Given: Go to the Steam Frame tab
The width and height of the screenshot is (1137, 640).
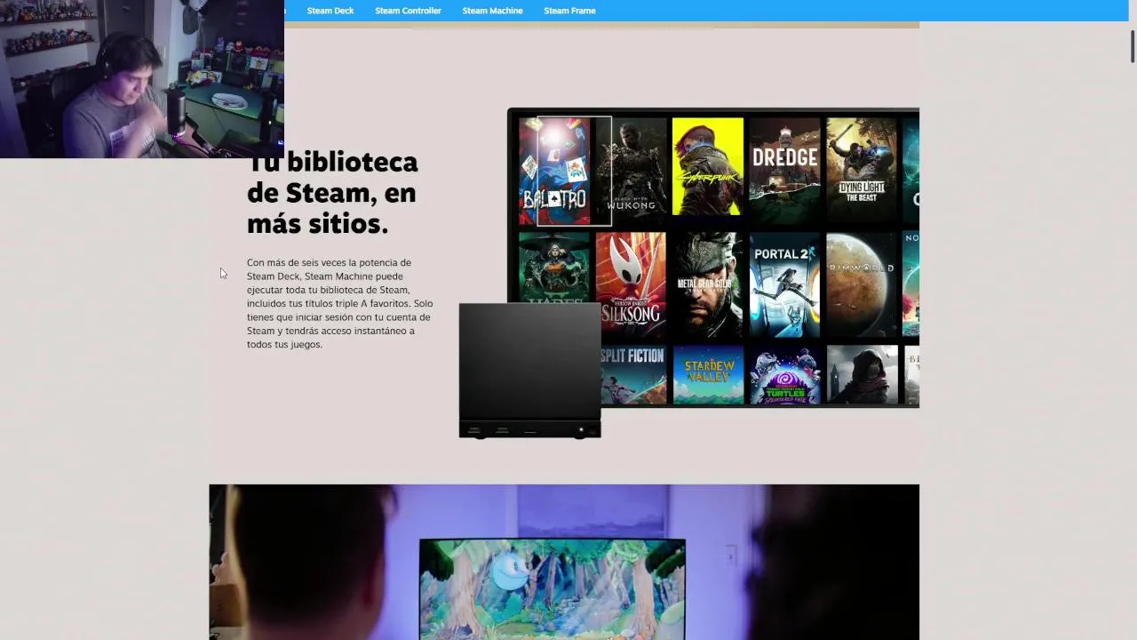Looking at the screenshot, I should [x=569, y=11].
